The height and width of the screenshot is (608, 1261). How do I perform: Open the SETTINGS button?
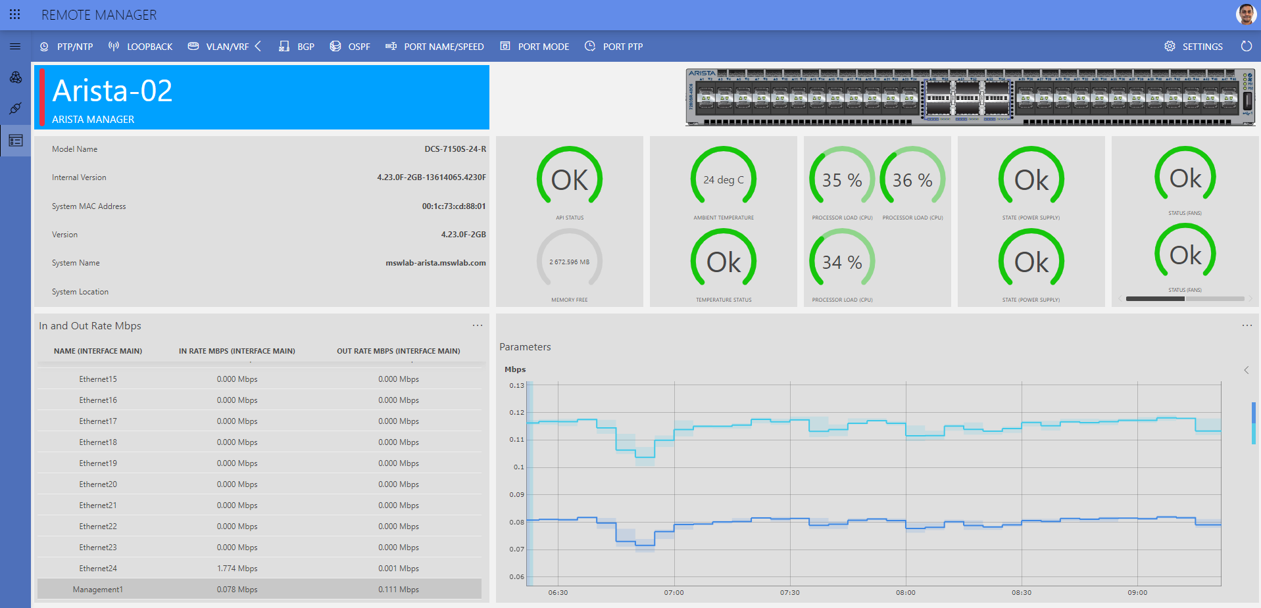(1193, 47)
